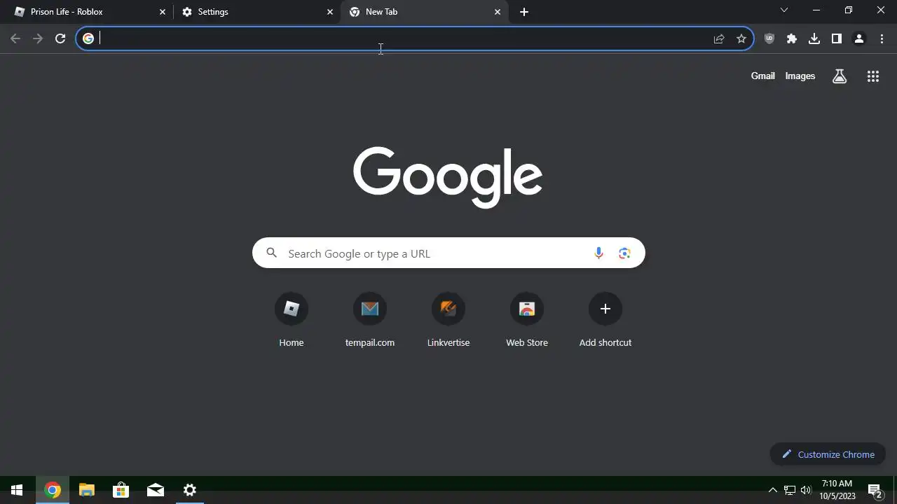Click the Google icon in address bar

[x=88, y=38]
